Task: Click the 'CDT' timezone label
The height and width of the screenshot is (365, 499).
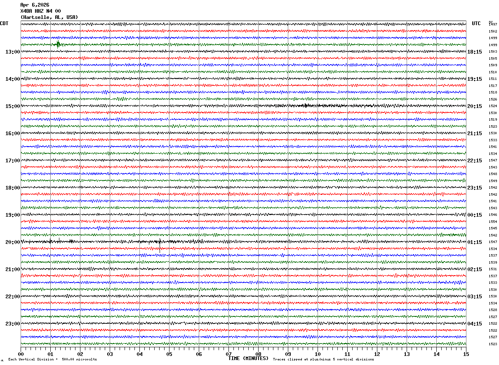Action: pos(4,23)
